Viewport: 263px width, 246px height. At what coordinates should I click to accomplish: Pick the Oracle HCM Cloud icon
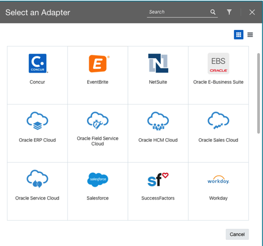[158, 122]
